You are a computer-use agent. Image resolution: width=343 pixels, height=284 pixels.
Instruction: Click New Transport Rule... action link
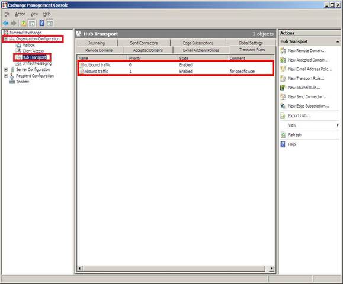pyautogui.click(x=306, y=78)
